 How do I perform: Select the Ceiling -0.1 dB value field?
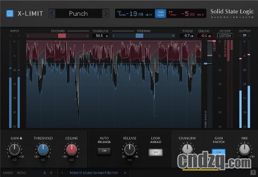[x=205, y=36]
